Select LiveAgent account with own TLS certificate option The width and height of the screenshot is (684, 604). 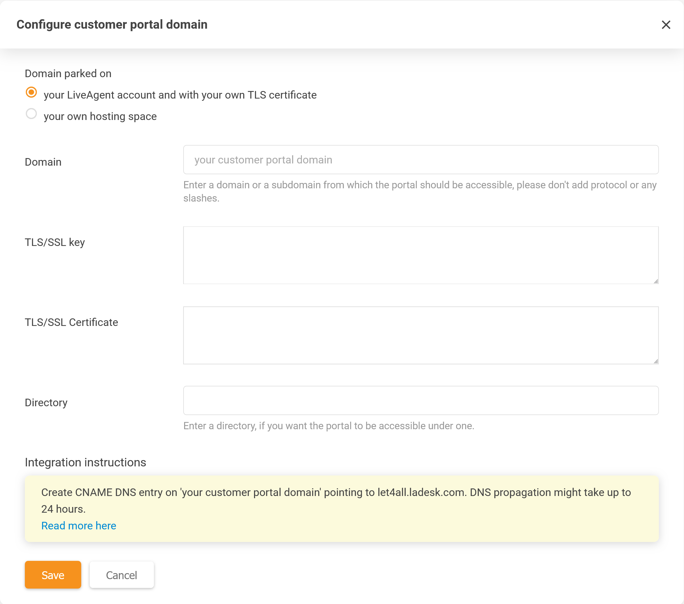[x=31, y=92]
